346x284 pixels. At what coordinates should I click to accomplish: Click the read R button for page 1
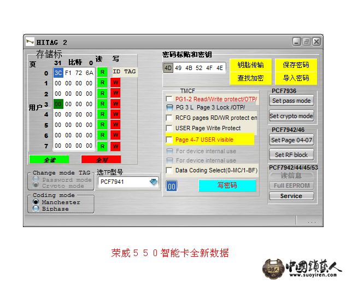(x=102, y=83)
